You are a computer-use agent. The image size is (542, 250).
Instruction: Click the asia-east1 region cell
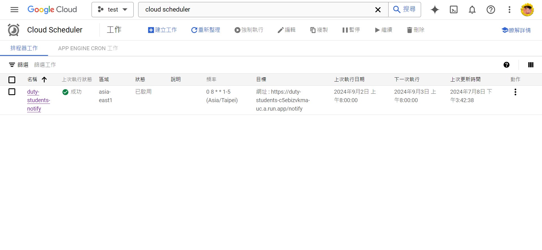[105, 96]
